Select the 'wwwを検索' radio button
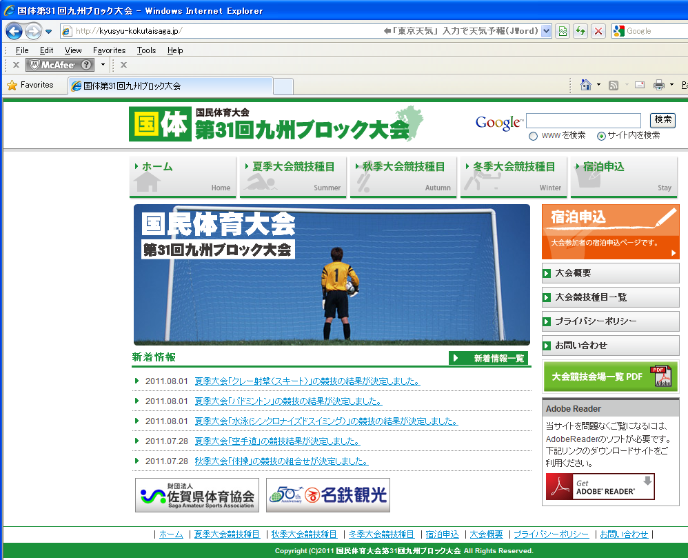The image size is (688, 560). 533,136
